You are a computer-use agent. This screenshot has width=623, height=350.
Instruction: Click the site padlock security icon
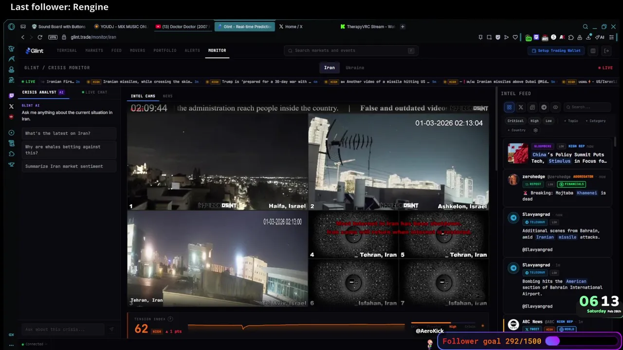(64, 37)
